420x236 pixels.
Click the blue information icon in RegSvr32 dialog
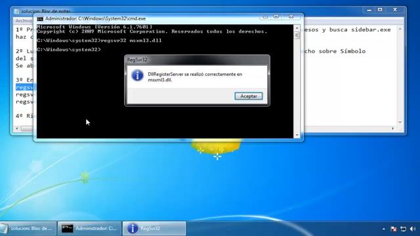point(137,75)
